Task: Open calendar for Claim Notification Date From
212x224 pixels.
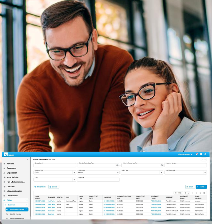Action: pyautogui.click(x=117, y=165)
